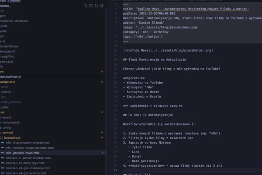Click the "tags: ['n8n','notion']" line
The image size is (262, 175).
pyautogui.click(x=142, y=36)
